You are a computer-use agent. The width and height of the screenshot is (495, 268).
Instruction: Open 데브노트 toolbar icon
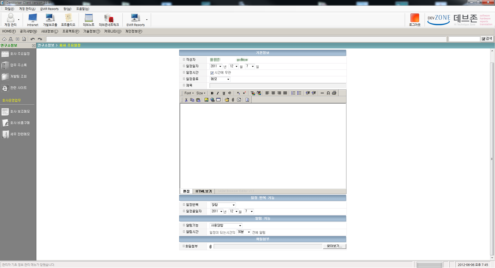89,20
